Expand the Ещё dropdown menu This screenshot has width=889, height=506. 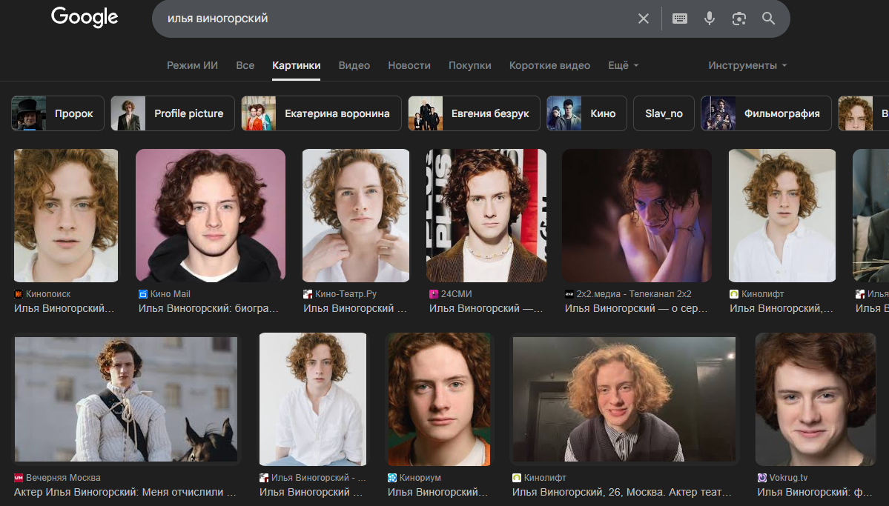(x=623, y=65)
